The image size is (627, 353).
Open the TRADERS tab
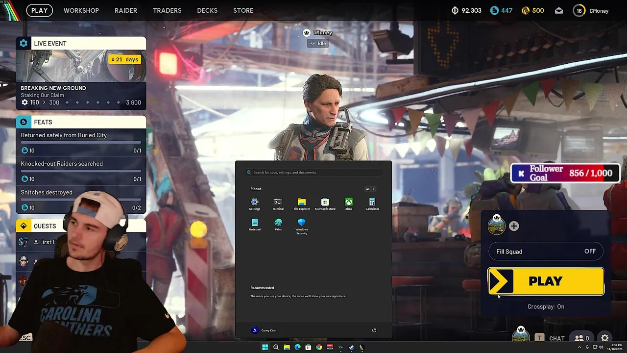167,10
